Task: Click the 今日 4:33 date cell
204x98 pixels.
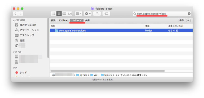Action: point(173,31)
